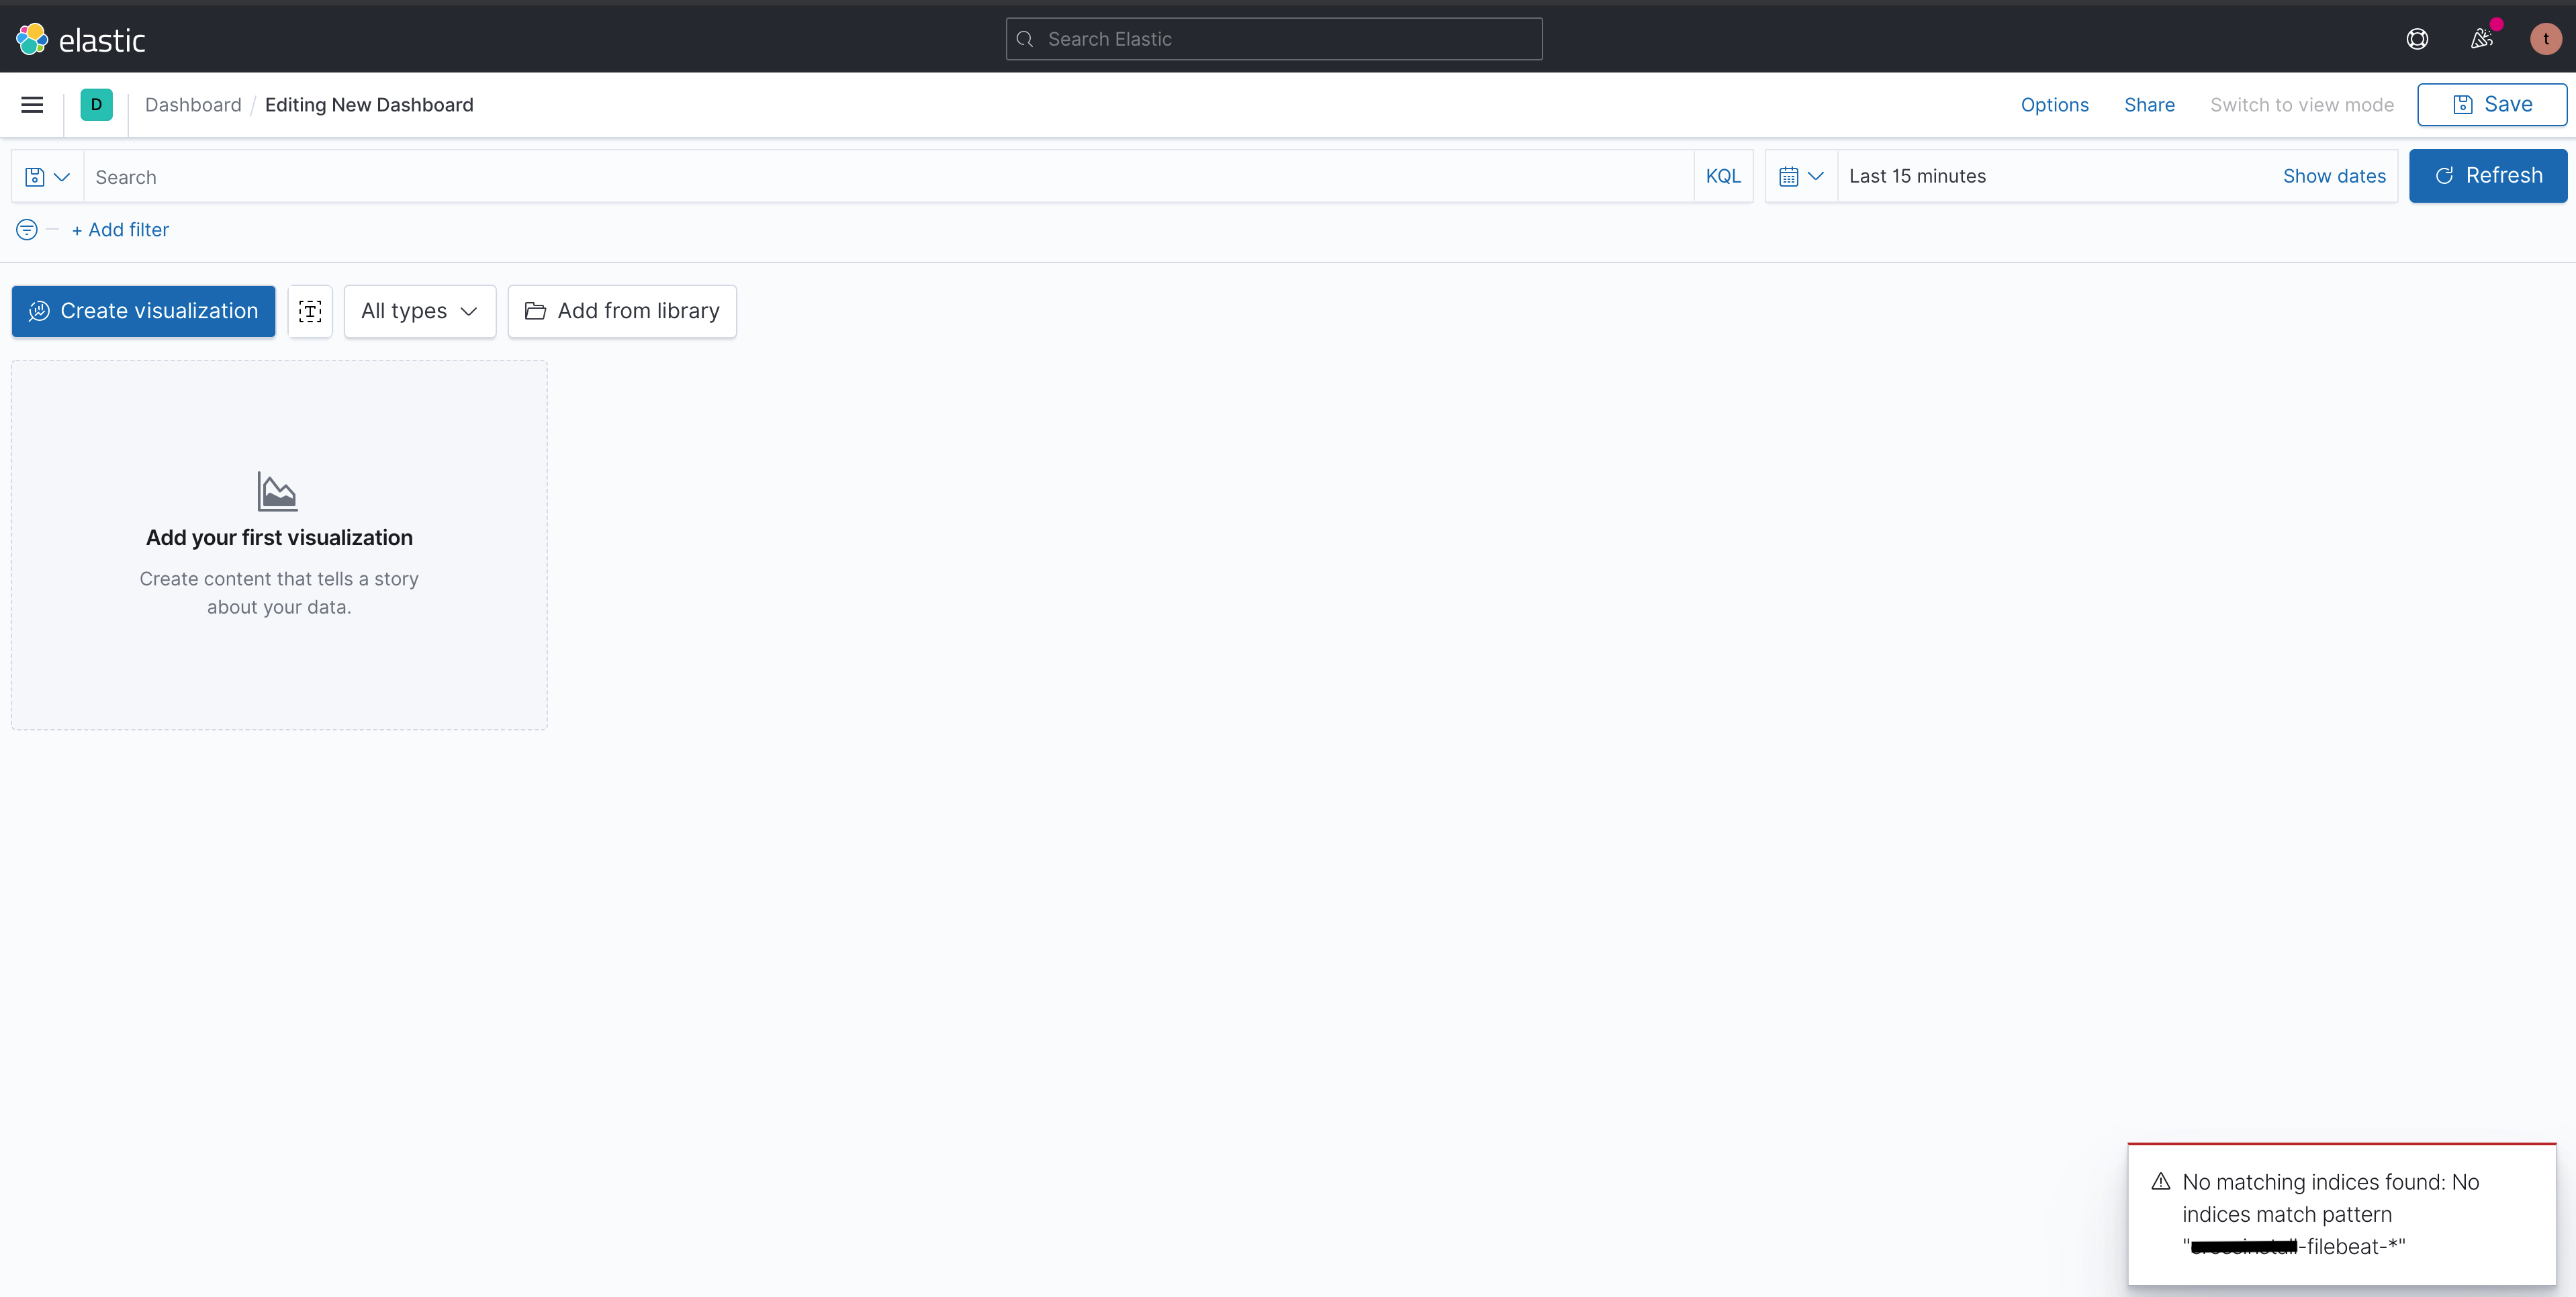Open the newsfeed notifications icon
The image size is (2576, 1297).
[2481, 39]
